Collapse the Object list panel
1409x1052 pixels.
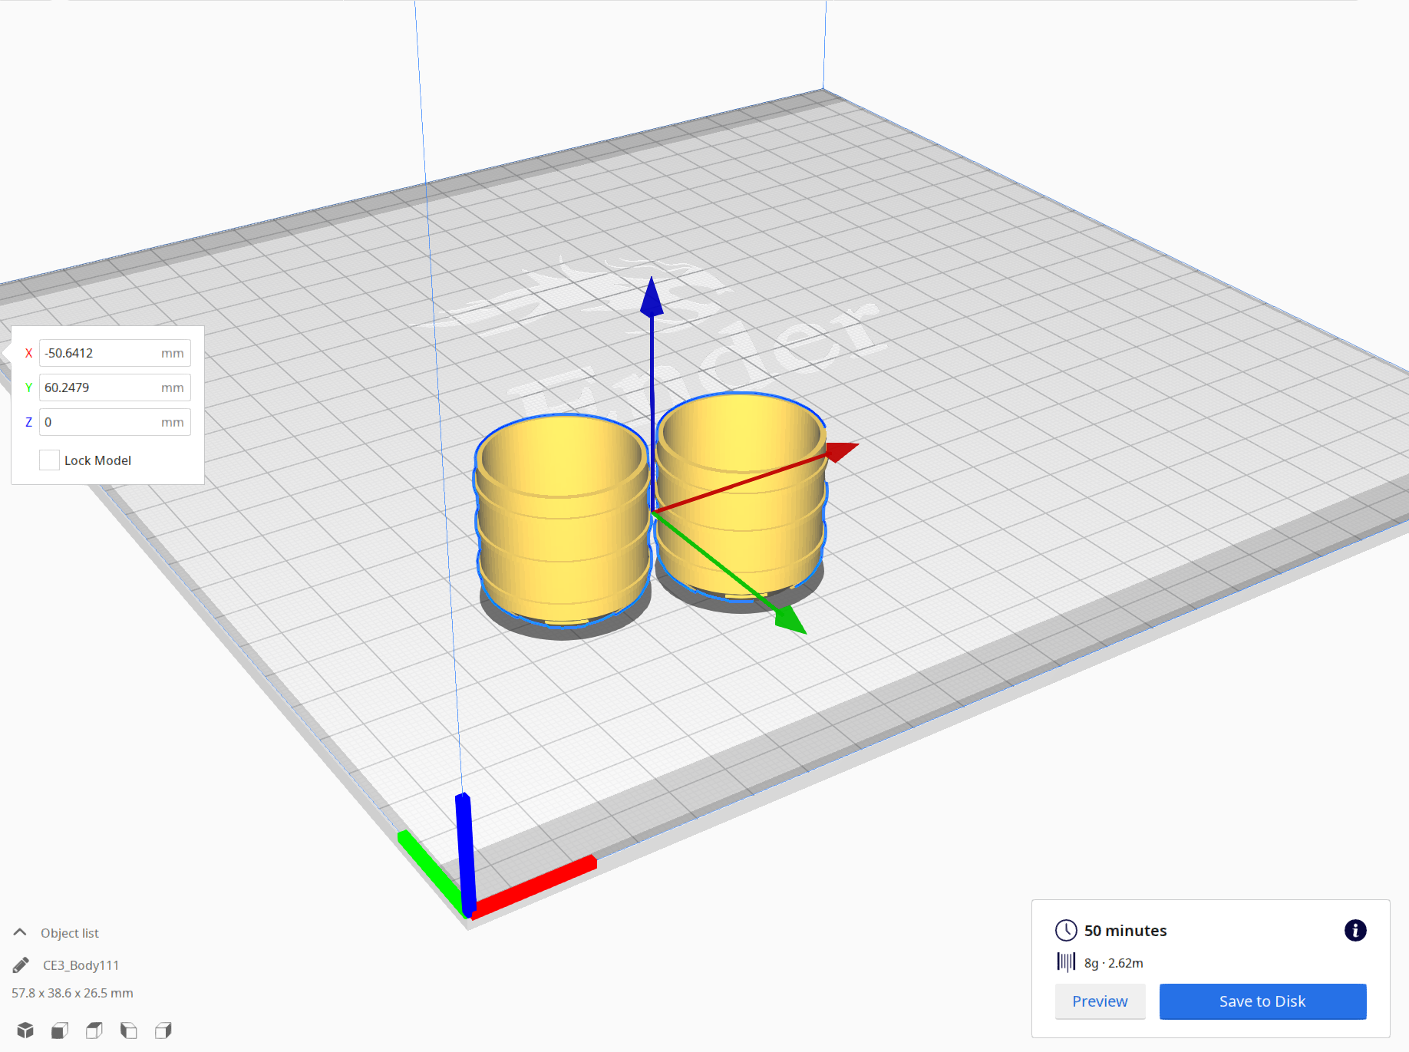(20, 932)
